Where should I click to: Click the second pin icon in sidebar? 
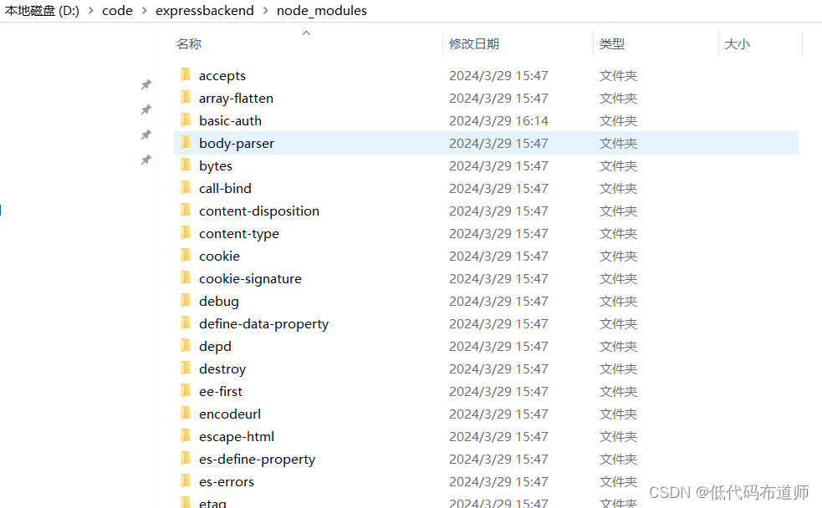146,109
